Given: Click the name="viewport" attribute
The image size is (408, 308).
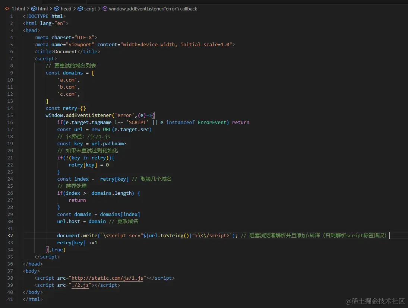Looking at the screenshot, I should (x=73, y=45).
